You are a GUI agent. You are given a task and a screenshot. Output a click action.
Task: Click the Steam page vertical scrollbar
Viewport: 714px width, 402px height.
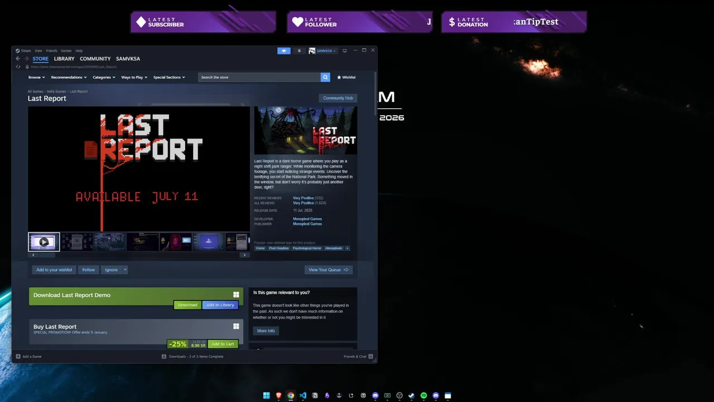click(375, 93)
